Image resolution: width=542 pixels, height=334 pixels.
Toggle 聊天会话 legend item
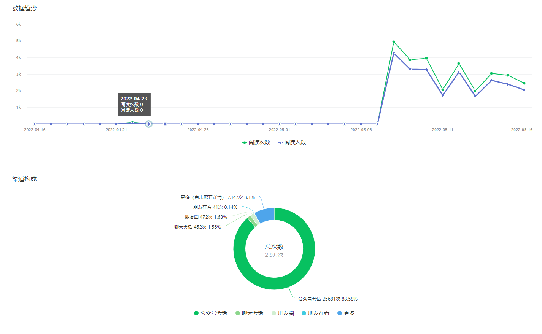(x=249, y=313)
